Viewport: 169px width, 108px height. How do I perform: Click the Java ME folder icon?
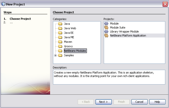point(60,37)
